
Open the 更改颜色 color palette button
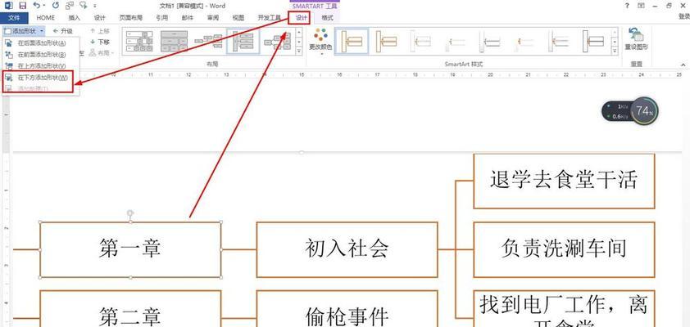click(x=320, y=41)
